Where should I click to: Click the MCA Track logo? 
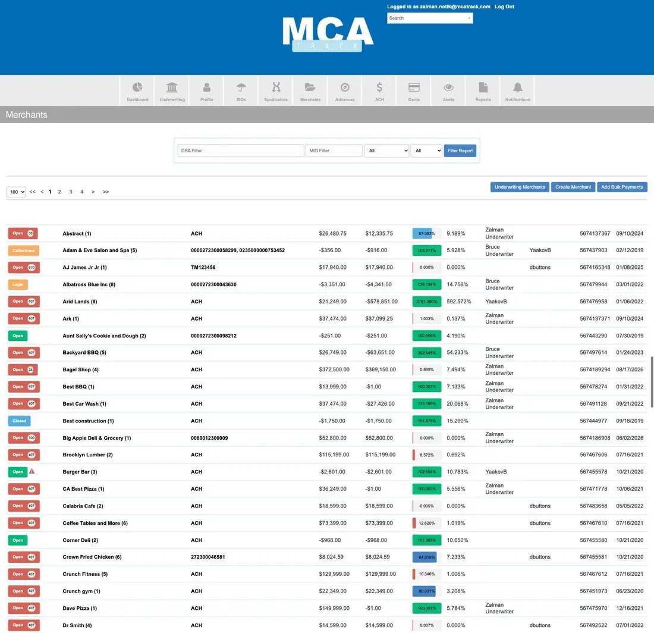click(x=328, y=35)
